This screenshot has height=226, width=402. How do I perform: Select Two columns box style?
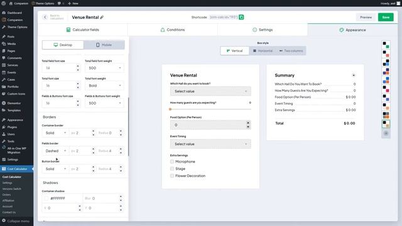pyautogui.click(x=291, y=51)
